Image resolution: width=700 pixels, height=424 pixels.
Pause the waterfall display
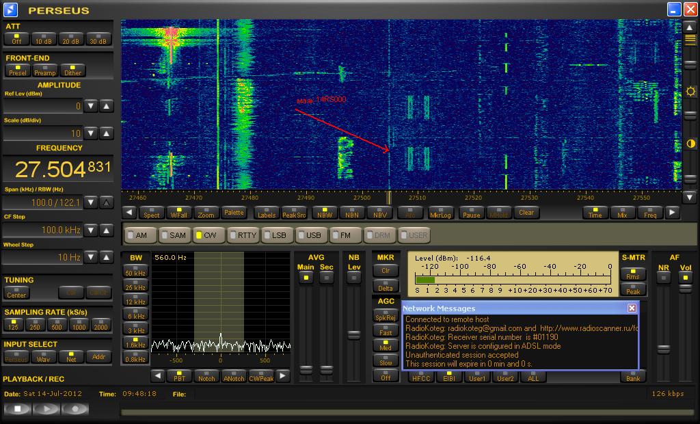[472, 213]
